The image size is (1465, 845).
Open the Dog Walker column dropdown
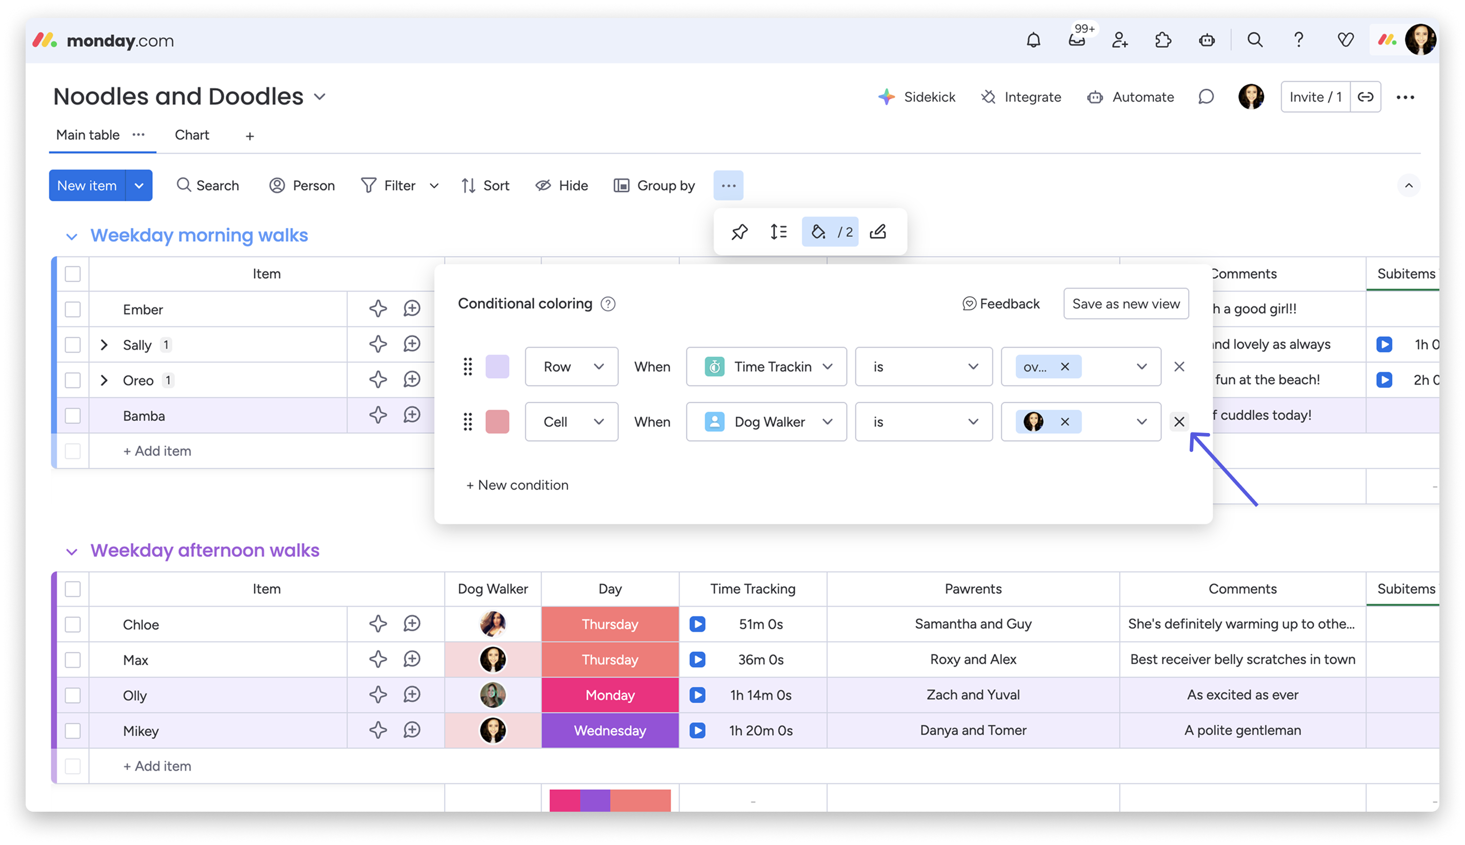[766, 422]
